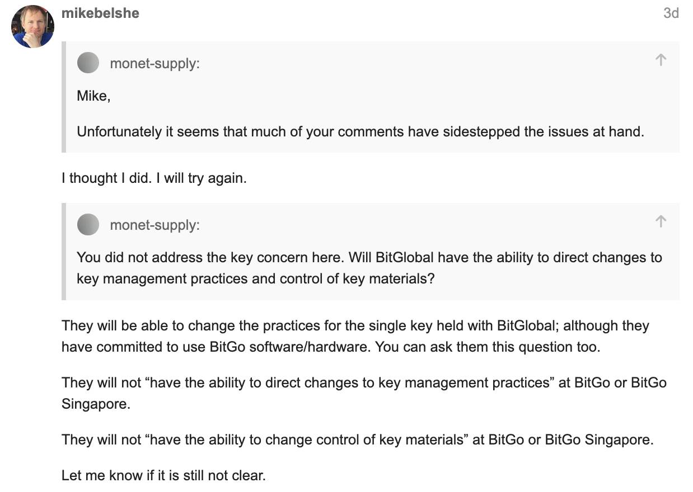This screenshot has width=693, height=492.
Task: Jump to original post via first quote's up arrow
Action: point(661,60)
